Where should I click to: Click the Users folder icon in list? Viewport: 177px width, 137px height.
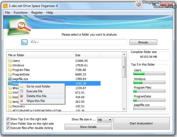[10, 61]
